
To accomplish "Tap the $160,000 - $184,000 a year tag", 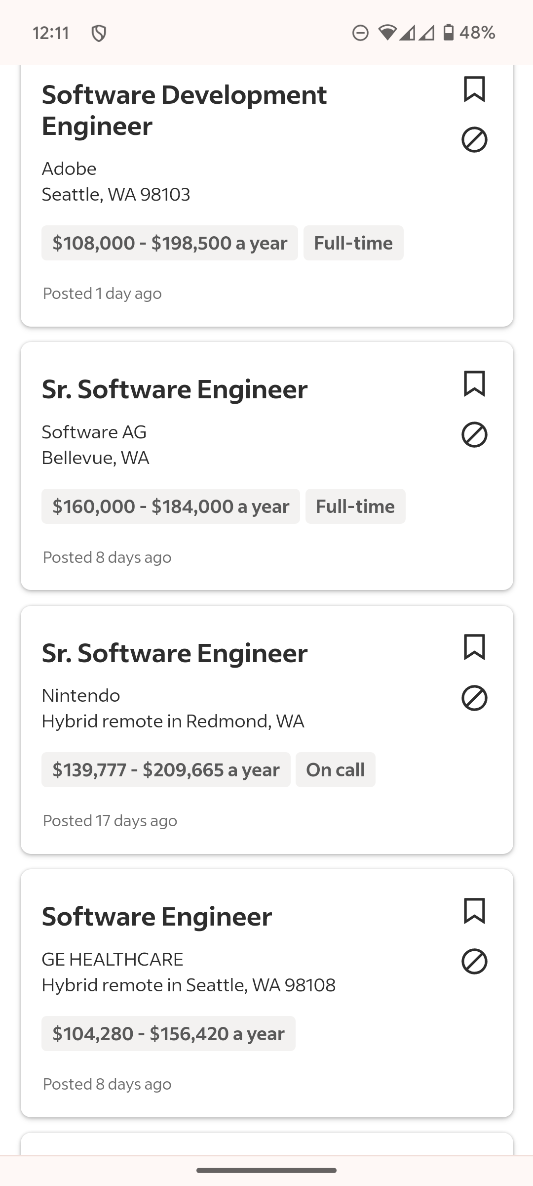I will click(x=171, y=507).
